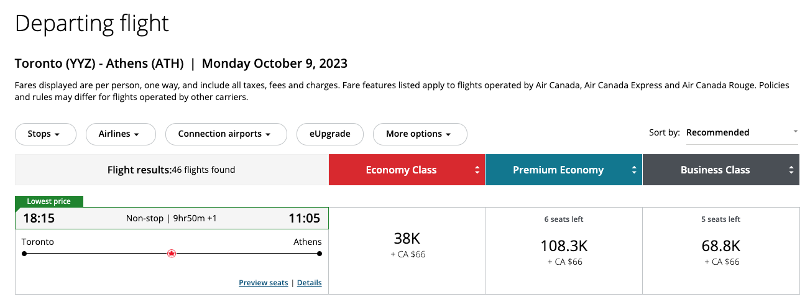Choose the 68.8K Business Class fare
810x299 pixels.
pyautogui.click(x=721, y=251)
